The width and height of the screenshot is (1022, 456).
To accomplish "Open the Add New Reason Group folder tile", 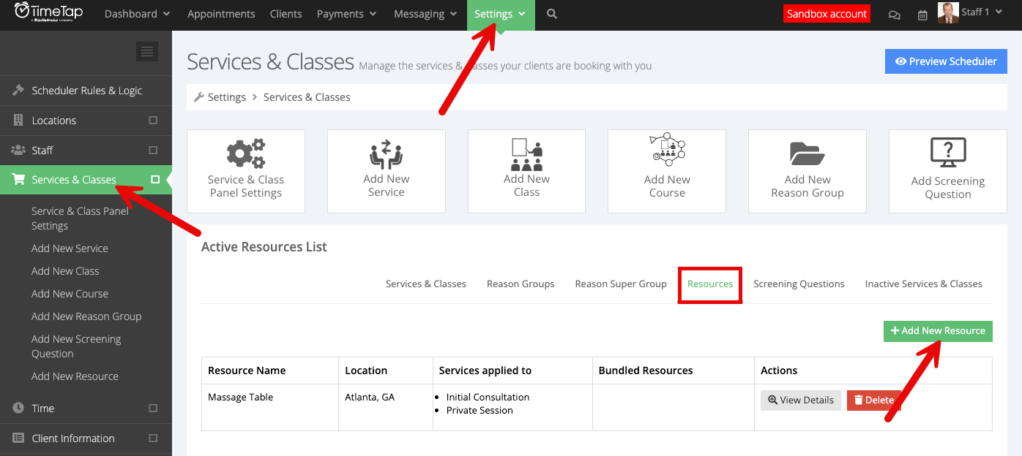I will point(807,171).
